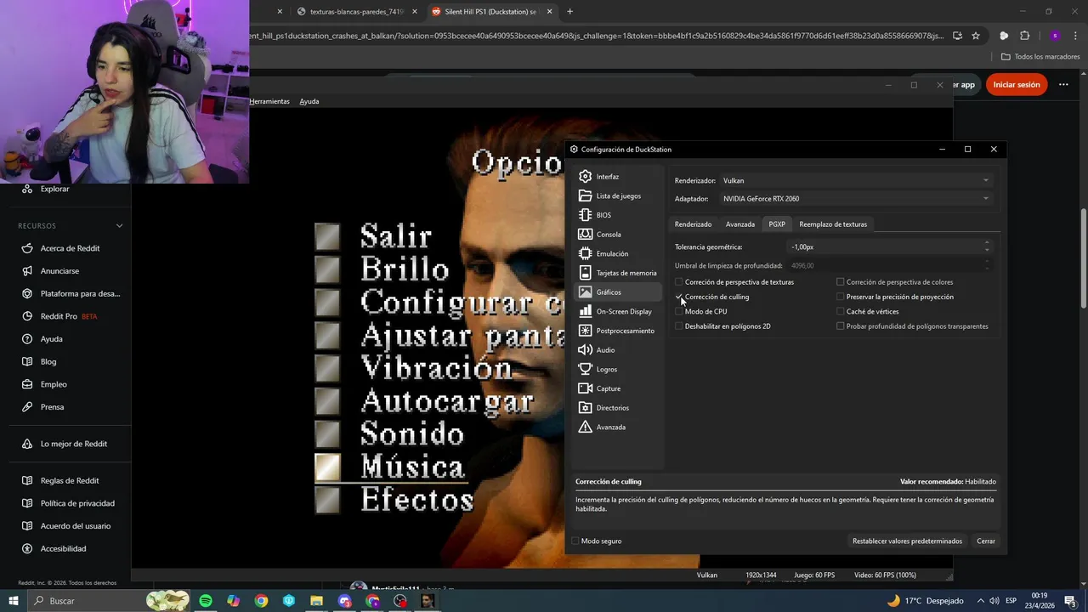This screenshot has height=612, width=1088.
Task: Open the Herramientas menu in DuckStation
Action: pos(269,101)
